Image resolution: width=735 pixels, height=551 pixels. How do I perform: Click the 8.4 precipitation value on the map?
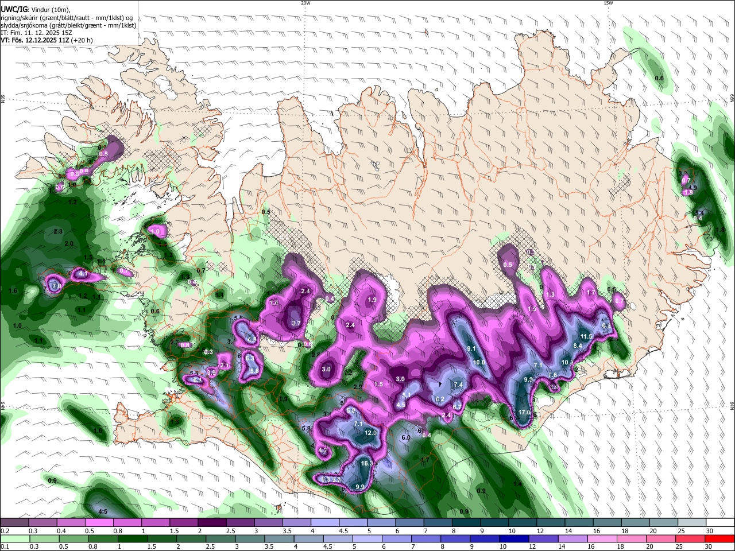[578, 346]
